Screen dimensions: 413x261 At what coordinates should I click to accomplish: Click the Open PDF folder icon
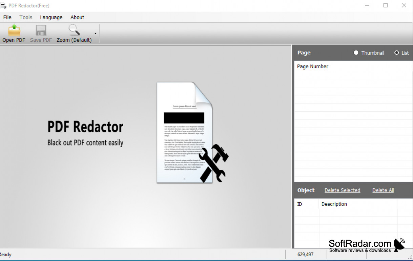click(14, 30)
